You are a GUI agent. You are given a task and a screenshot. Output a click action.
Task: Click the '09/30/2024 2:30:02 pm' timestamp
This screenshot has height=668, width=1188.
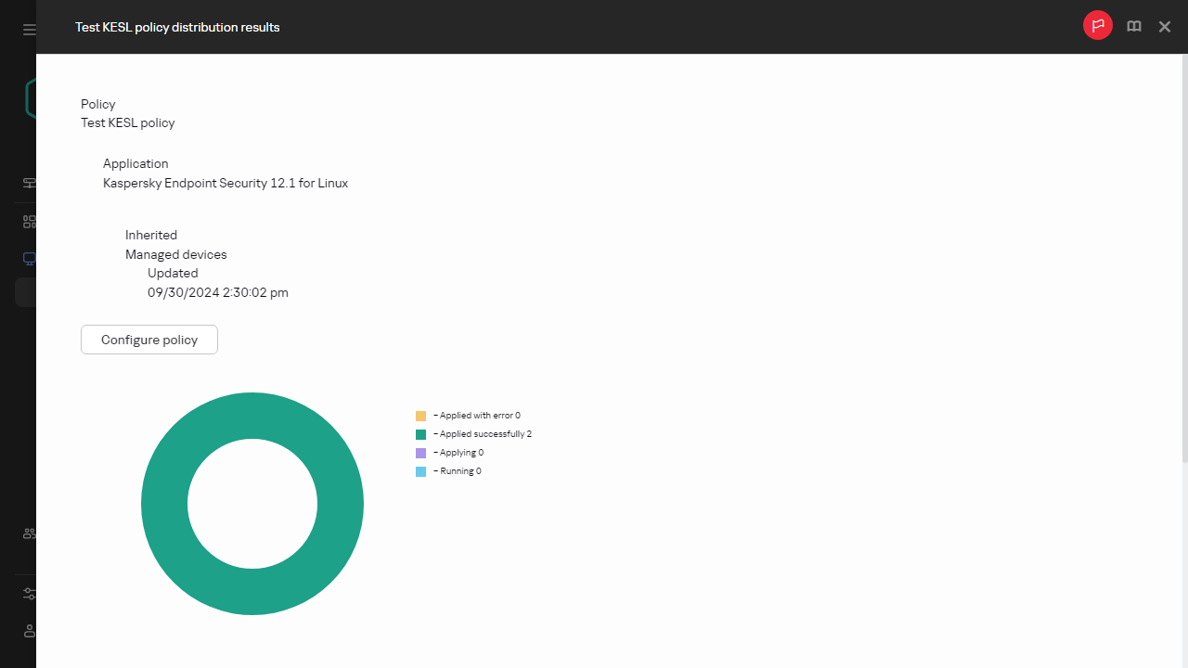click(x=218, y=292)
